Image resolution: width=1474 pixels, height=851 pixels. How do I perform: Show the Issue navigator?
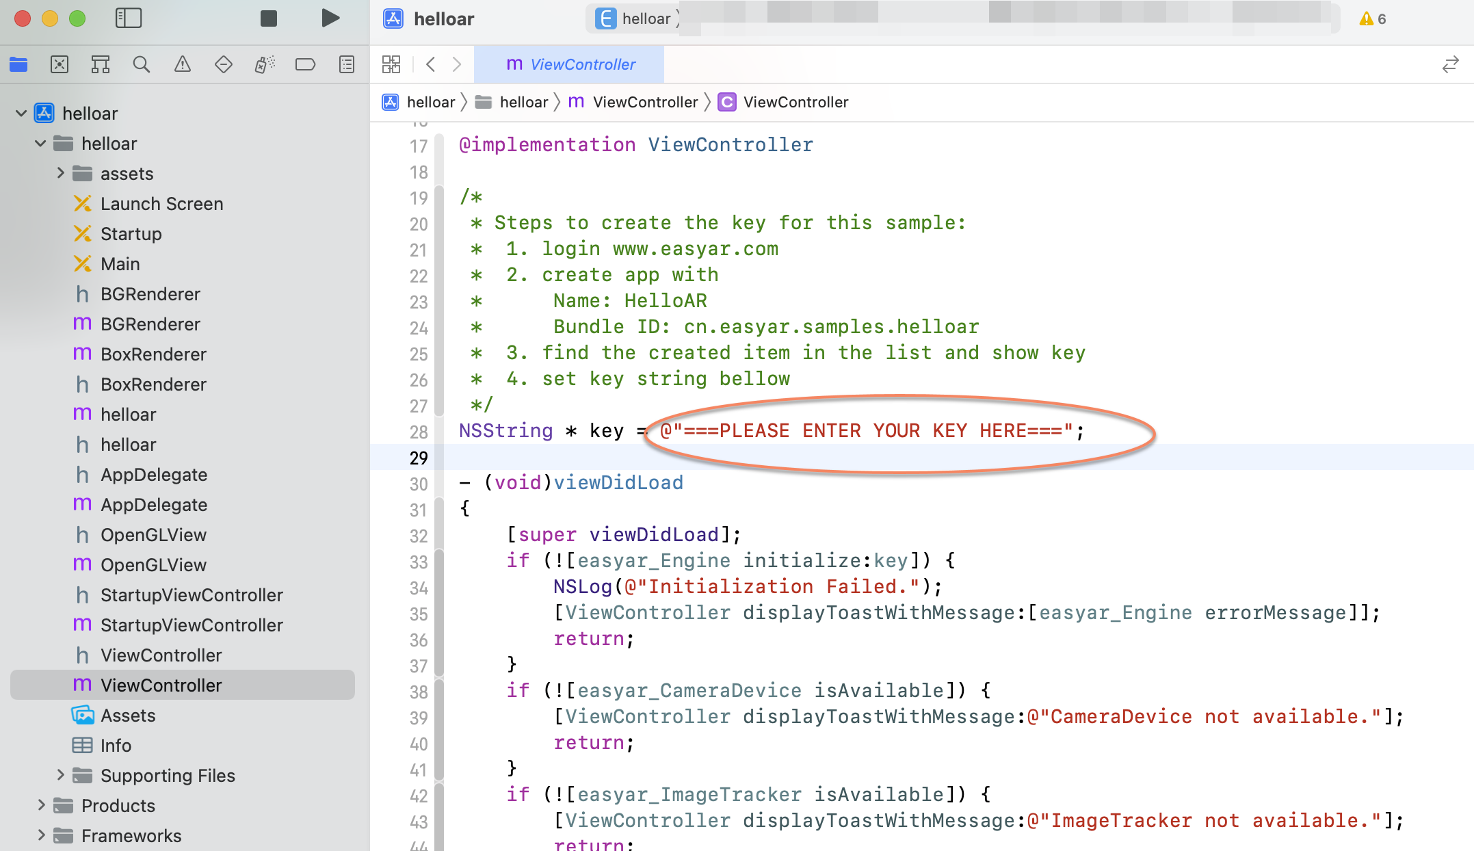[183, 64]
